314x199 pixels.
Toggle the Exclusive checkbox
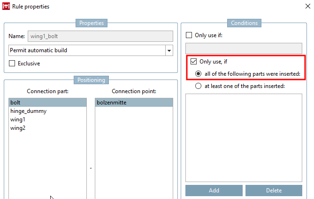(12, 64)
